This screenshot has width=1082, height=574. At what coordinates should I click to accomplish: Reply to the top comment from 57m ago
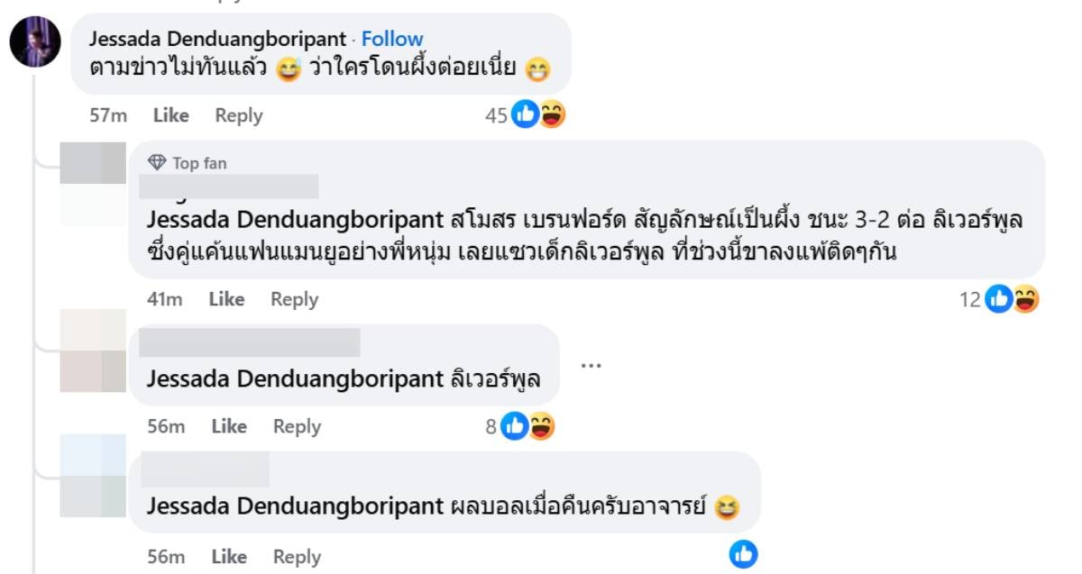pos(239,115)
